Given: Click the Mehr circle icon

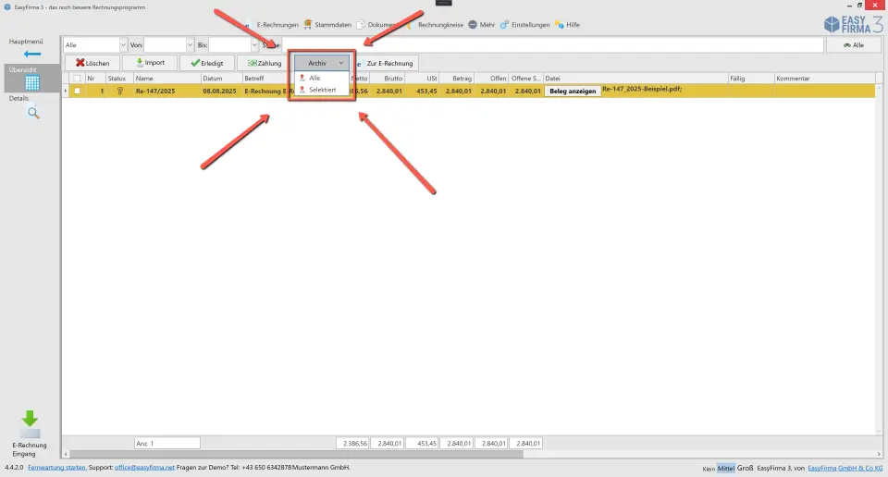Looking at the screenshot, I should click(x=473, y=24).
